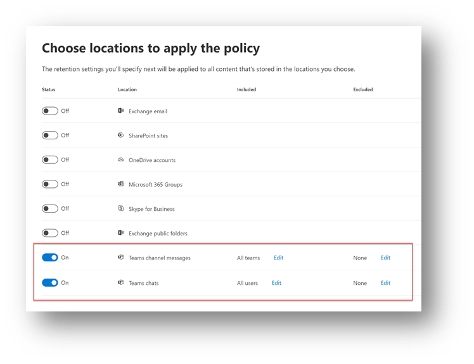Click the Location column header
The height and width of the screenshot is (364, 474).
pyautogui.click(x=127, y=89)
